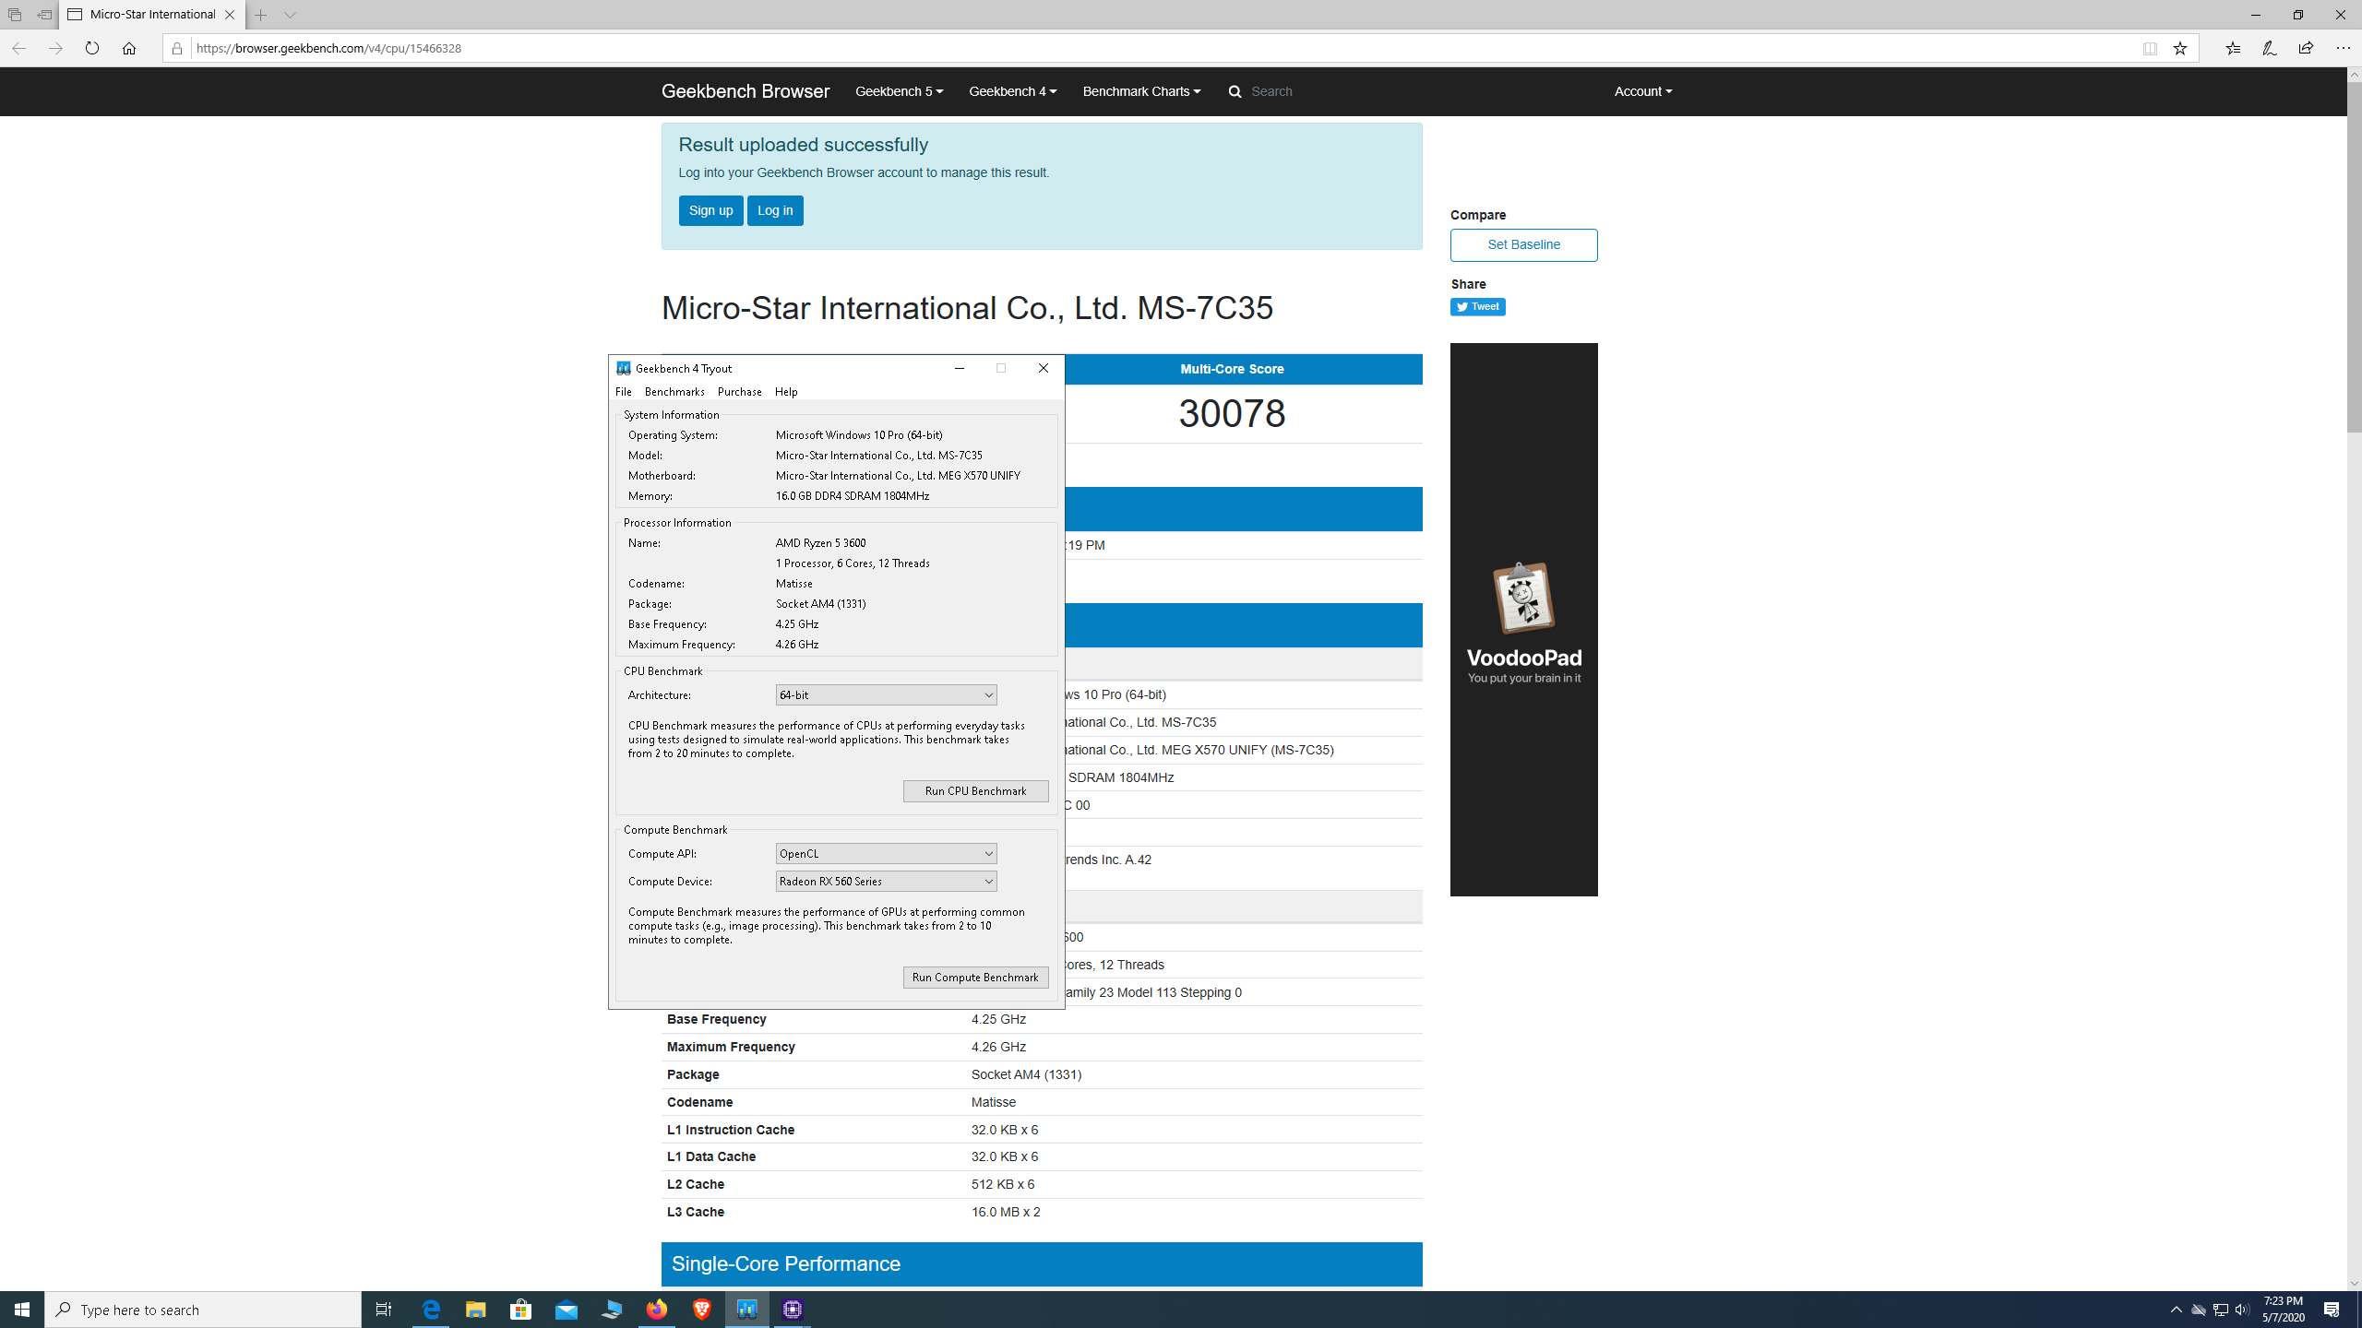Open Firefox from taskbar
The width and height of the screenshot is (2362, 1328).
point(657,1310)
